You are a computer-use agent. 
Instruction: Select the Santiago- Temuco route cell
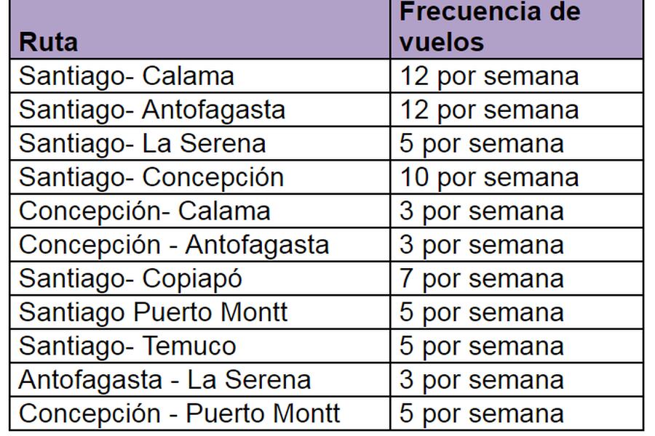[199, 347]
